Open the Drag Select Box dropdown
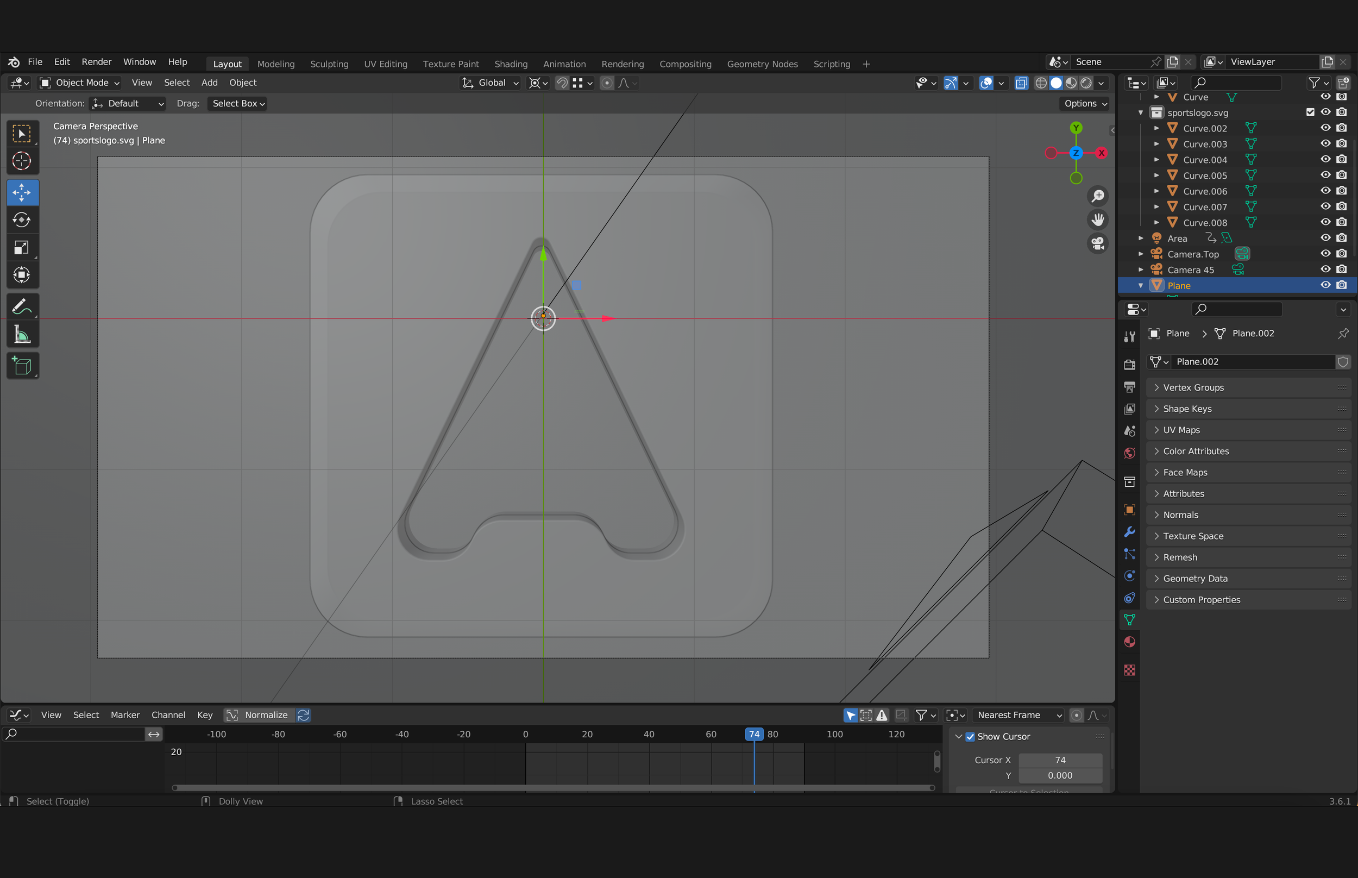The width and height of the screenshot is (1358, 878). click(237, 104)
